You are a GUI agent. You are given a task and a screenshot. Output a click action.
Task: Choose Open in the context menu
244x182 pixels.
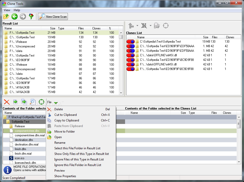coord(81,137)
